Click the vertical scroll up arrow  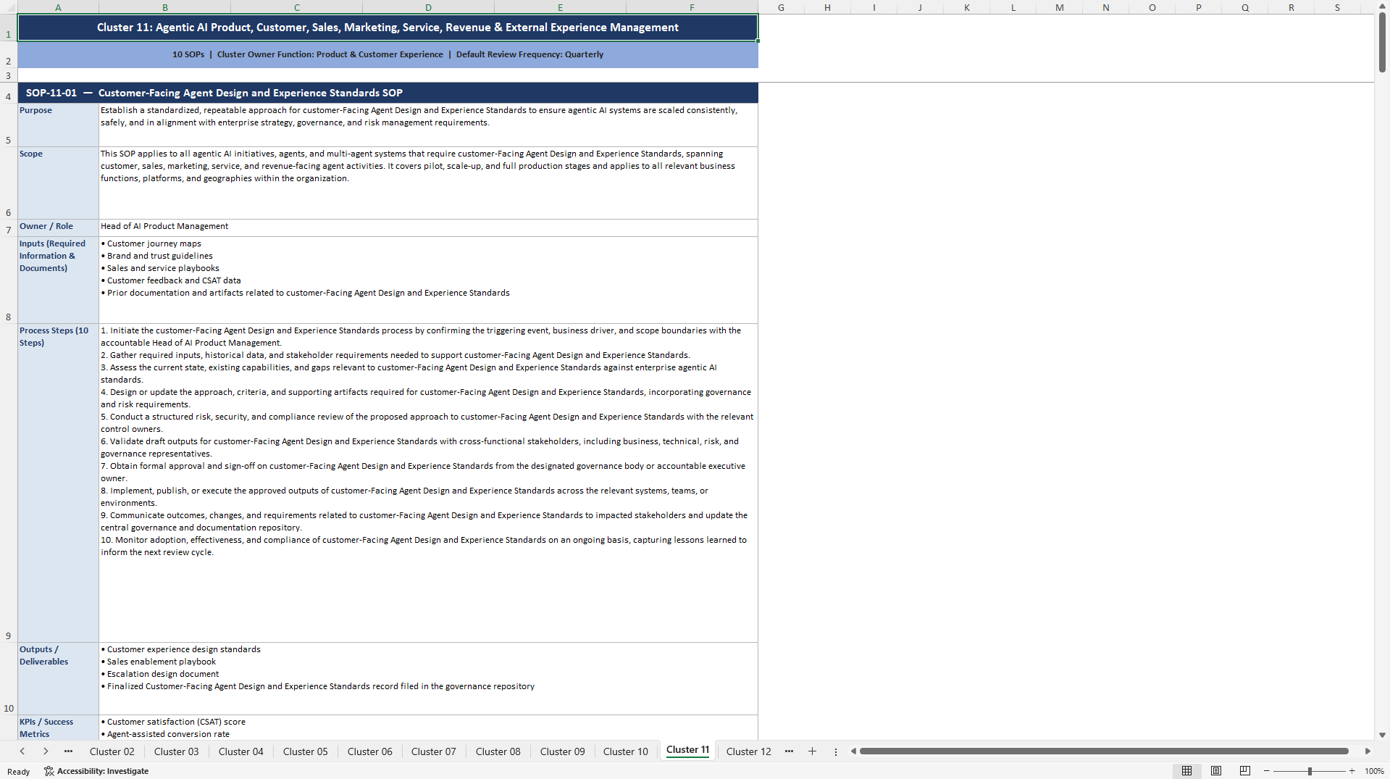(1382, 6)
